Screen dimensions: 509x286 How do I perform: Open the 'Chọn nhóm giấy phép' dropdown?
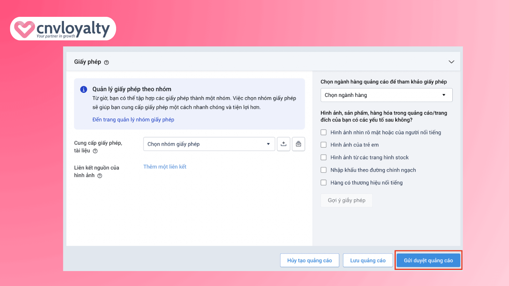[x=209, y=144]
